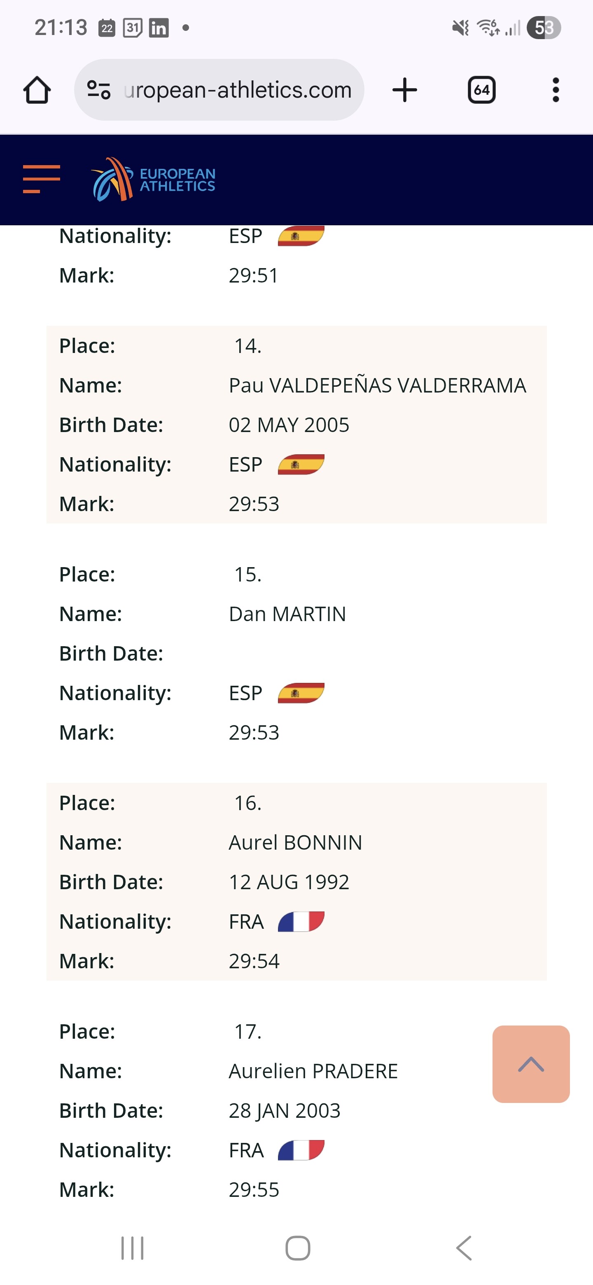Tap the battery indicator showing 53

(544, 28)
